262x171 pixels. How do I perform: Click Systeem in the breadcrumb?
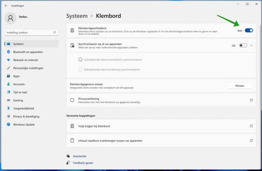(x=77, y=16)
